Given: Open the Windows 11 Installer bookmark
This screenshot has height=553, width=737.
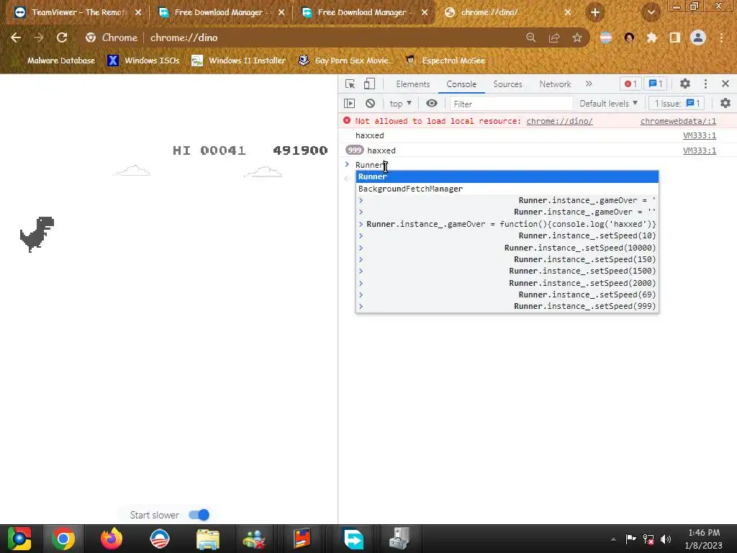Looking at the screenshot, I should [x=239, y=60].
